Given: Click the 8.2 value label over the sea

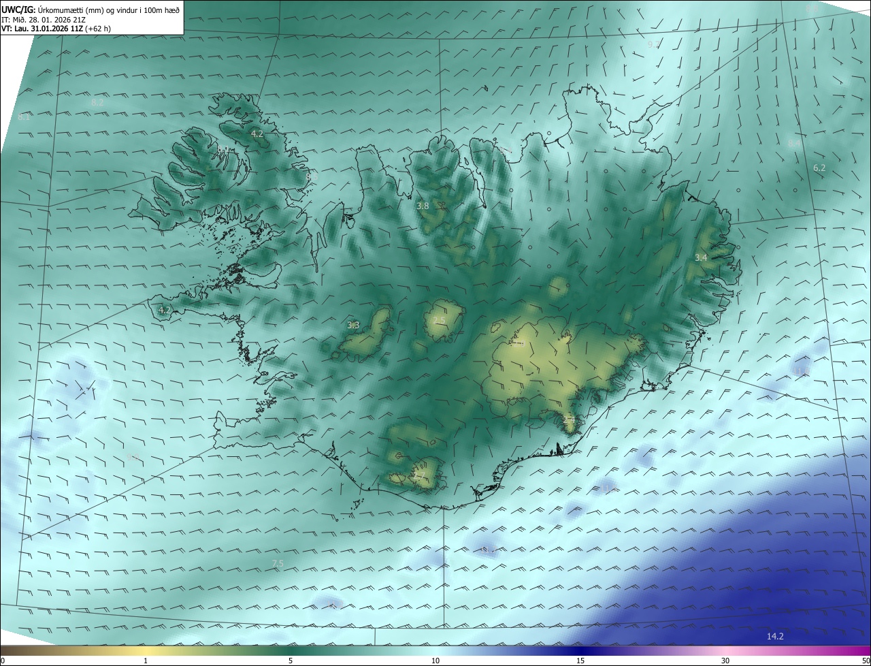Looking at the screenshot, I should click(x=97, y=102).
